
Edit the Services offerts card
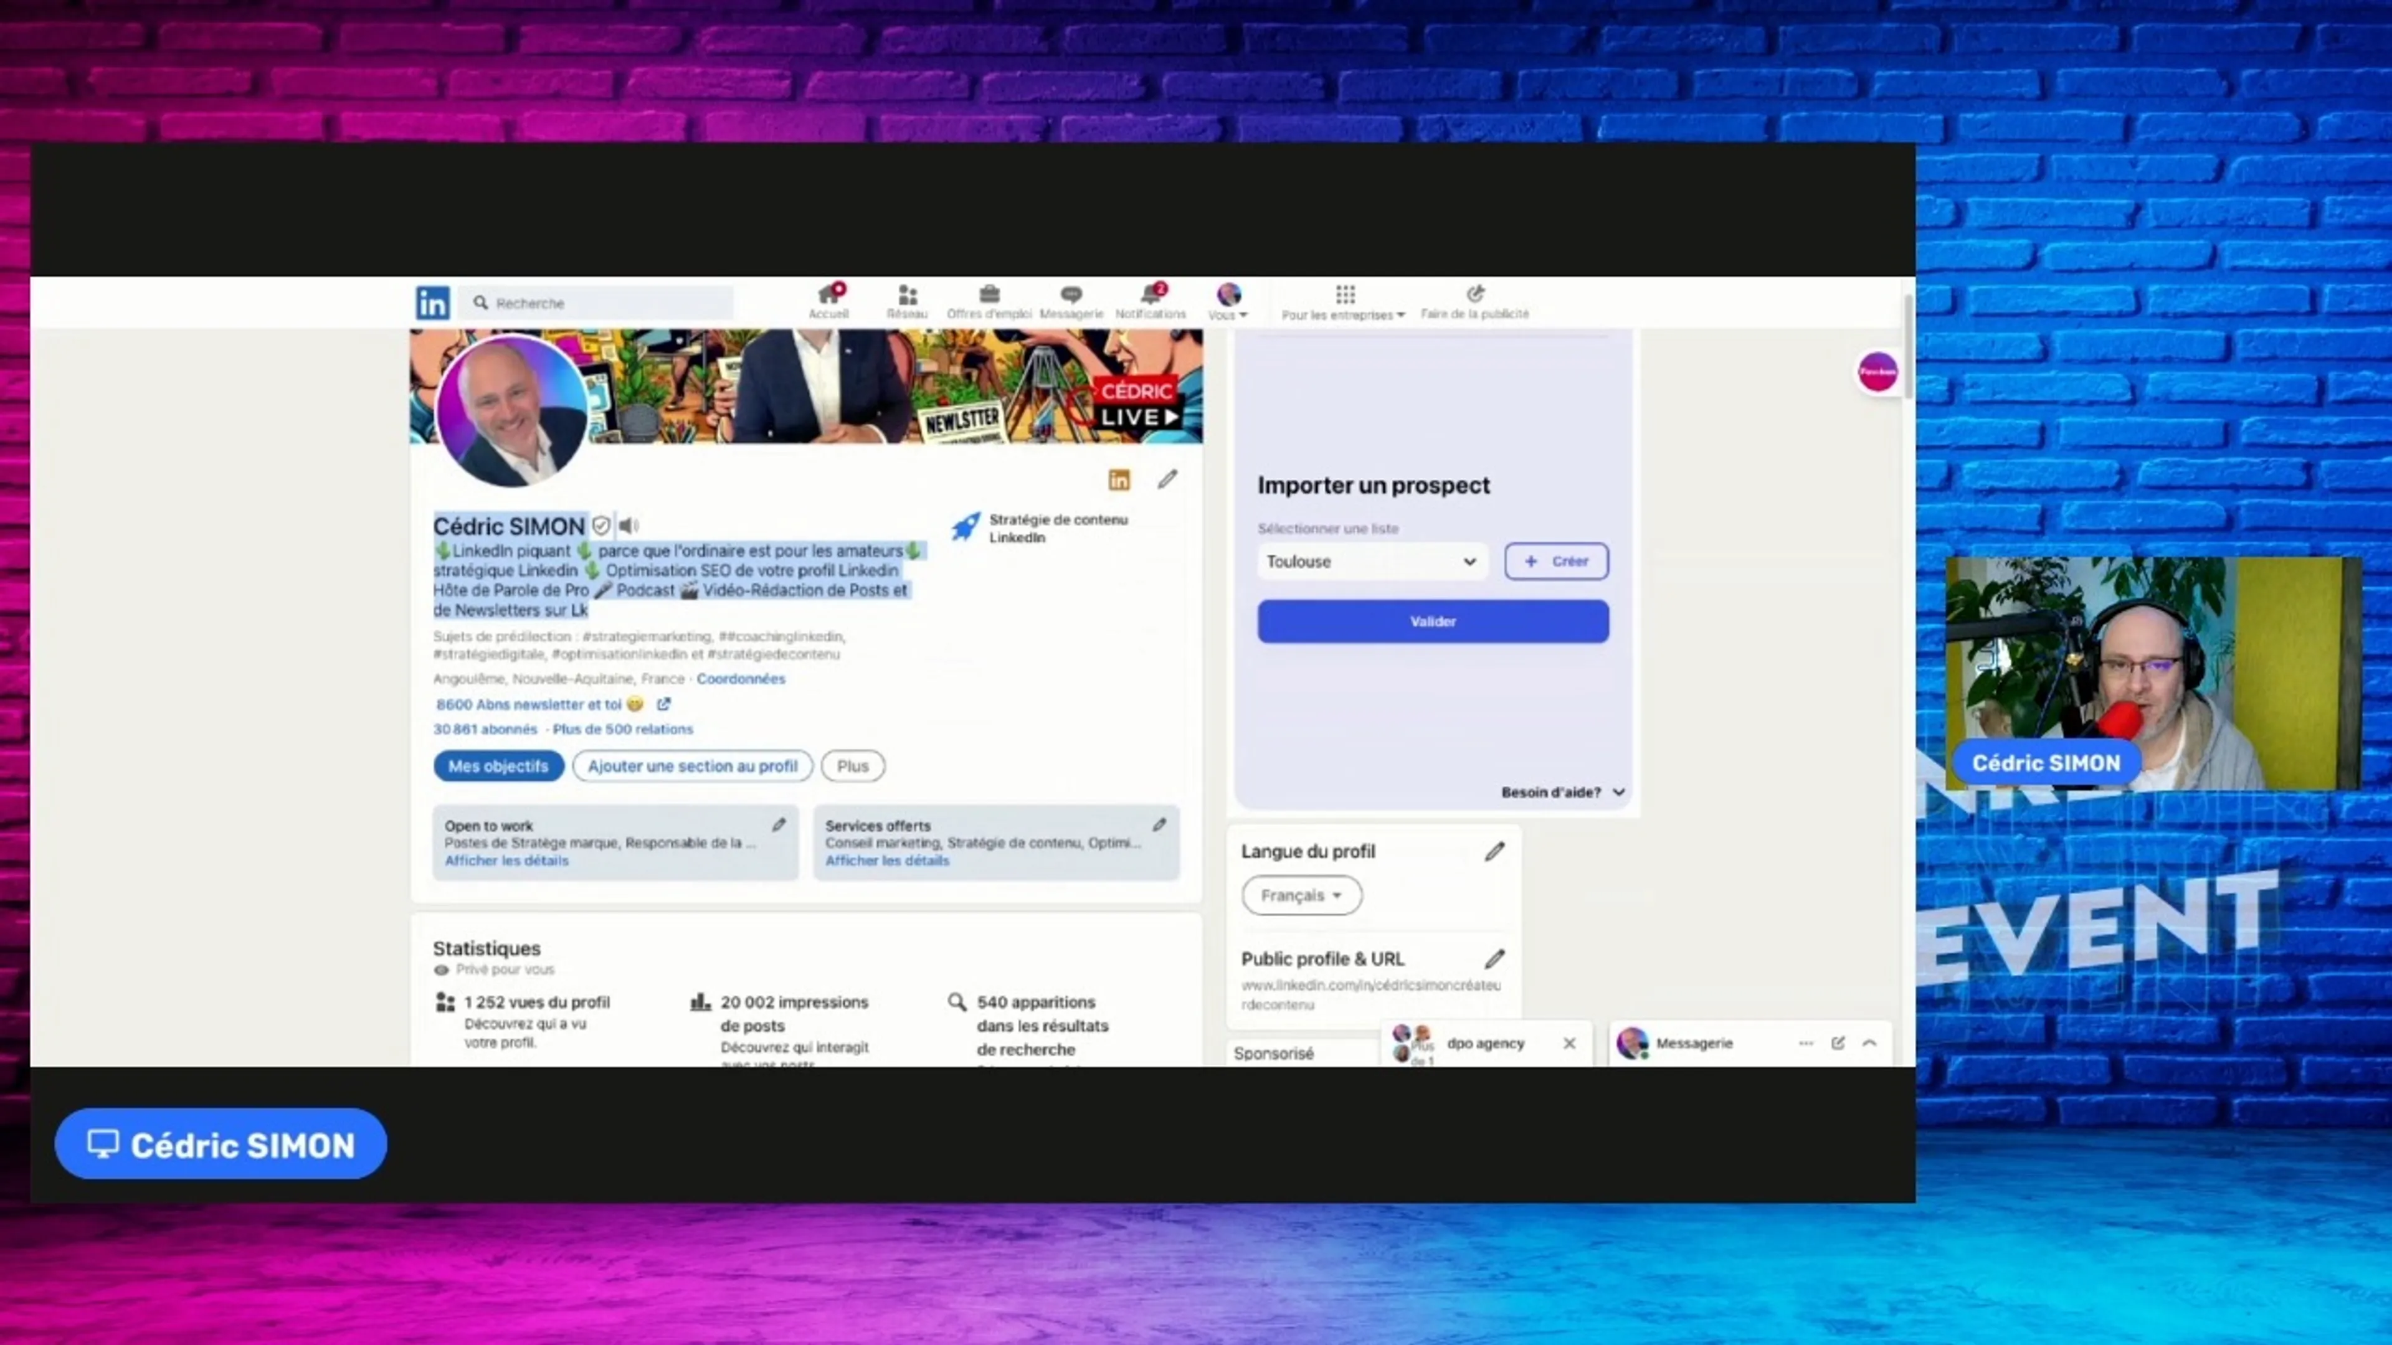pyautogui.click(x=1160, y=824)
